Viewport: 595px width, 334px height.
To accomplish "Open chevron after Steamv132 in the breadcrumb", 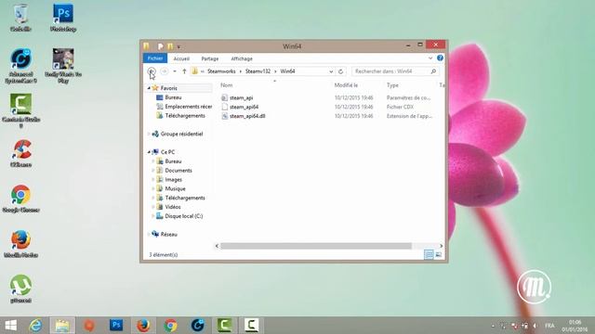I will [x=275, y=71].
